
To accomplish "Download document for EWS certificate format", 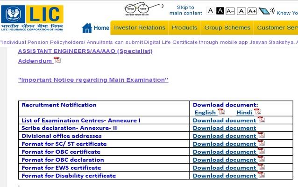I will (225, 168).
